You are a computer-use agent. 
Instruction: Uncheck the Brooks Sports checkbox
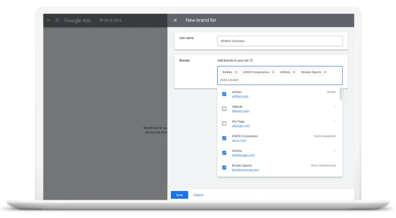tap(224, 168)
